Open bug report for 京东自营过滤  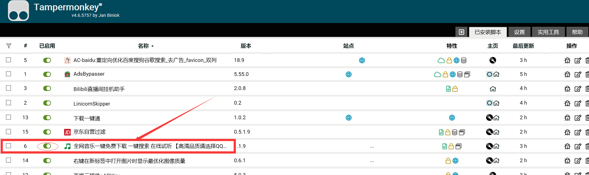(567, 132)
